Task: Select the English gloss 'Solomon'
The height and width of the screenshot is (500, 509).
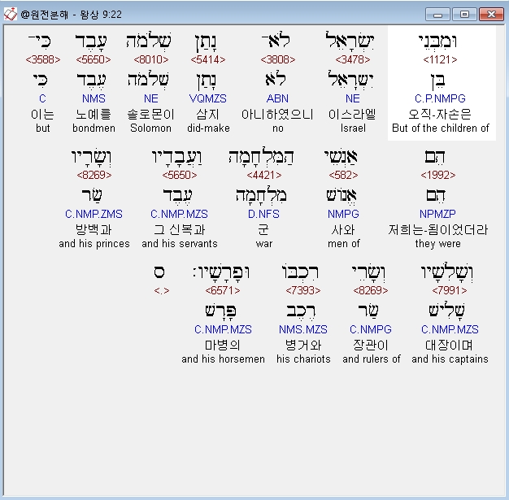Action: click(x=151, y=128)
